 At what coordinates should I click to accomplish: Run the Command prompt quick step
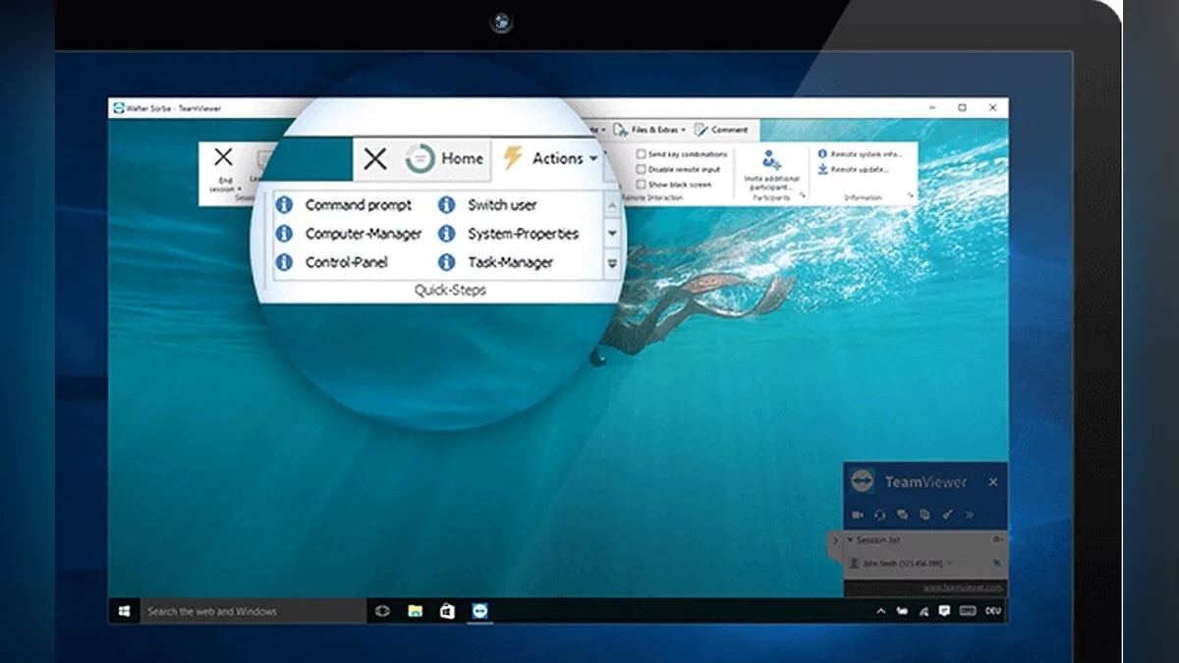coord(359,205)
